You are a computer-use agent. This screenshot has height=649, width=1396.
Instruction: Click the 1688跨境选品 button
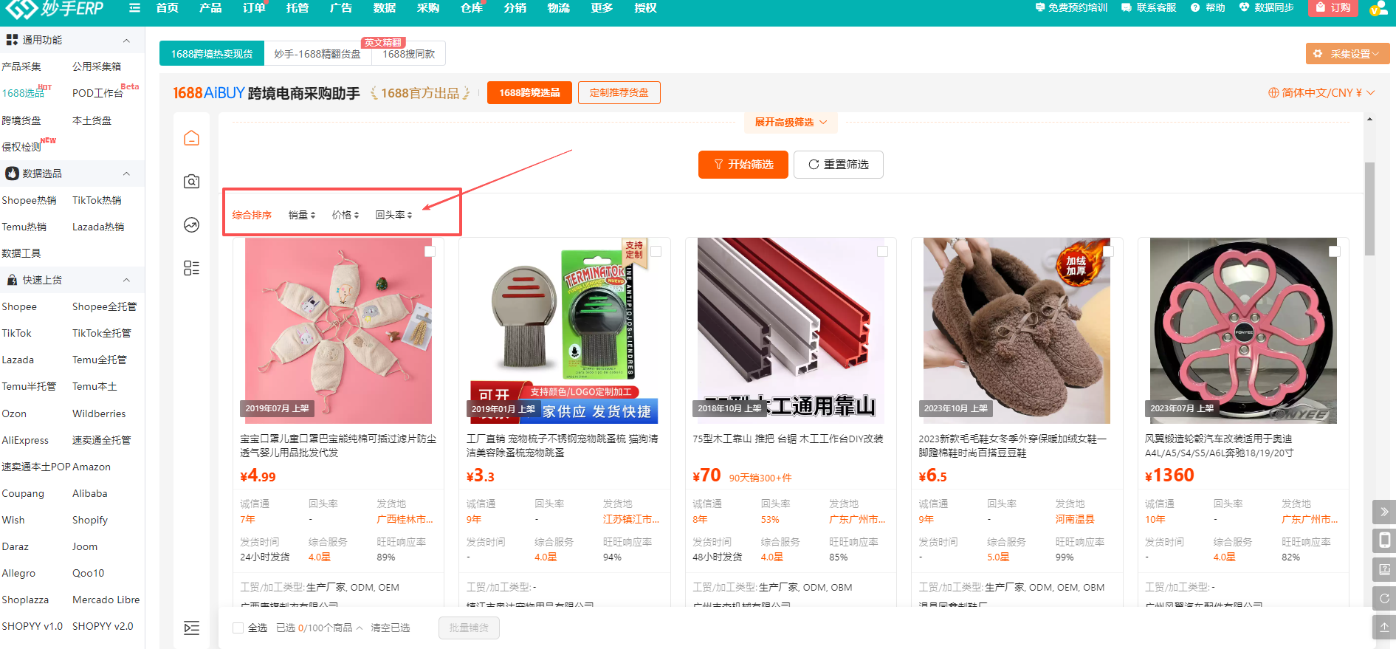click(529, 93)
